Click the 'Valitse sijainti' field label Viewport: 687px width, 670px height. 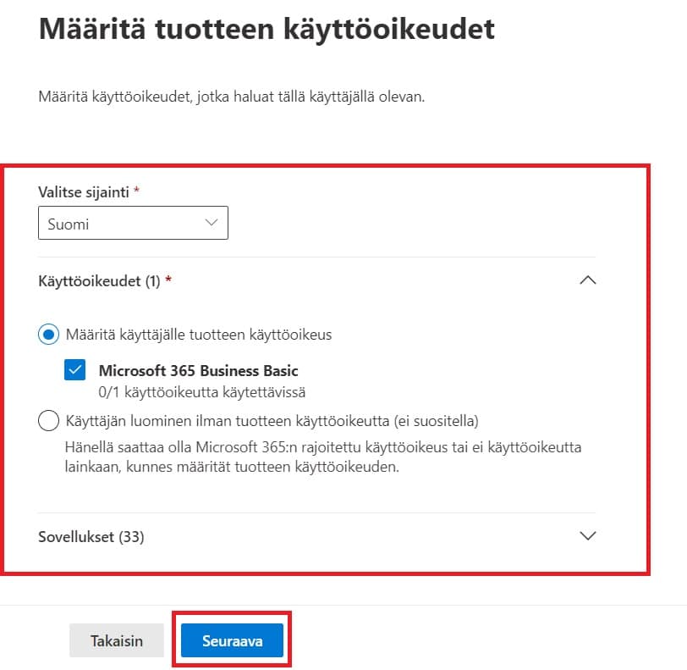(x=84, y=192)
